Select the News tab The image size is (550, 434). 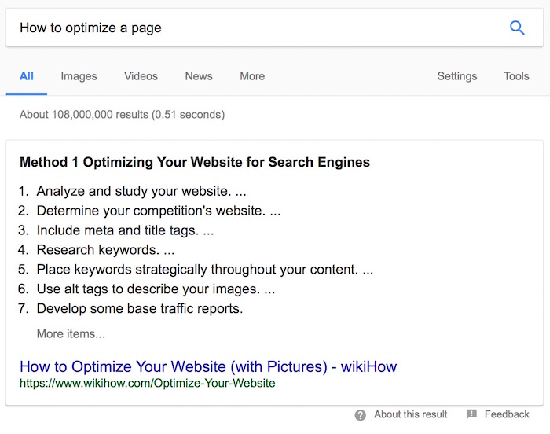point(199,76)
